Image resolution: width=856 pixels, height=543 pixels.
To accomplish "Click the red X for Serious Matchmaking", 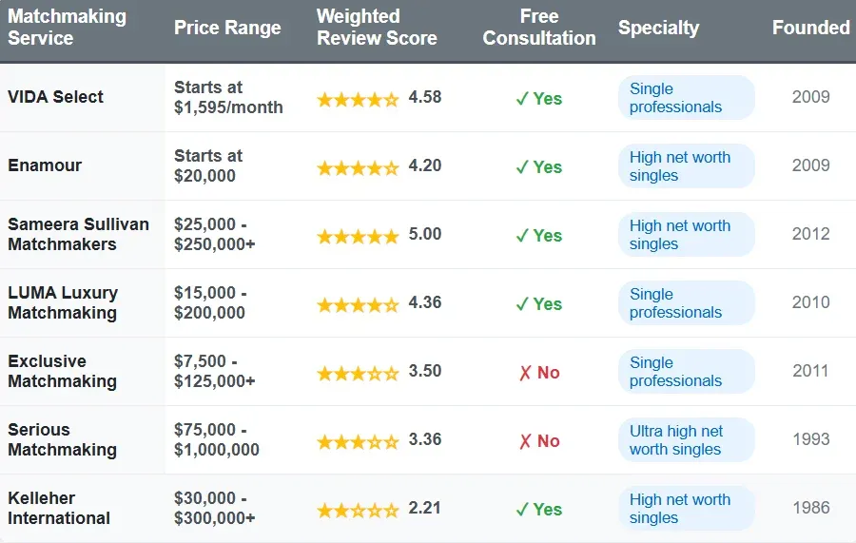I will click(x=524, y=441).
